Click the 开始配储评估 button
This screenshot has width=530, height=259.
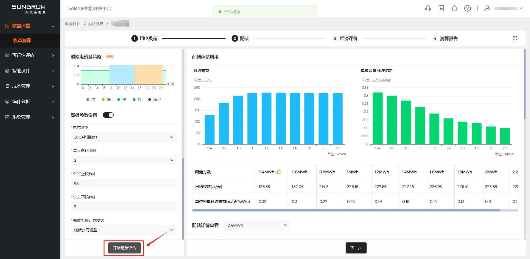click(x=124, y=248)
